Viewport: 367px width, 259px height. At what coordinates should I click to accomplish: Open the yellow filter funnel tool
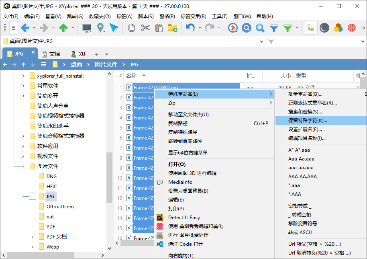[287, 27]
